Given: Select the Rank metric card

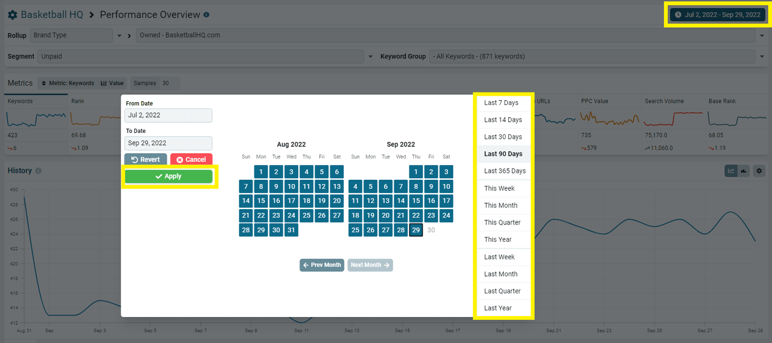Looking at the screenshot, I should pos(95,124).
